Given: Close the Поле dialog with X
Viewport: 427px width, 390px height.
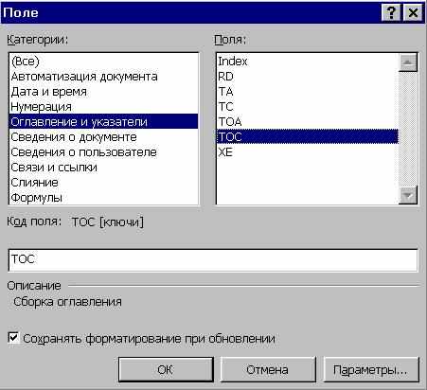Looking at the screenshot, I should point(413,13).
